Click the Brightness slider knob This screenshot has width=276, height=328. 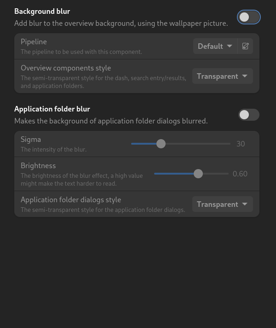coord(198,174)
